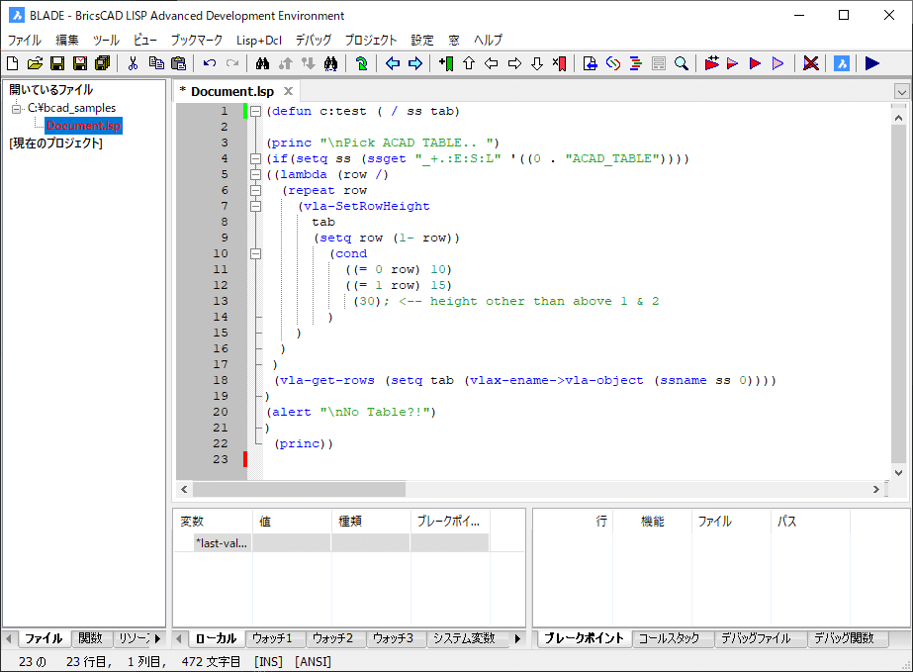The image size is (913, 672).
Task: Click the Undo arrow icon
Action: point(210,63)
